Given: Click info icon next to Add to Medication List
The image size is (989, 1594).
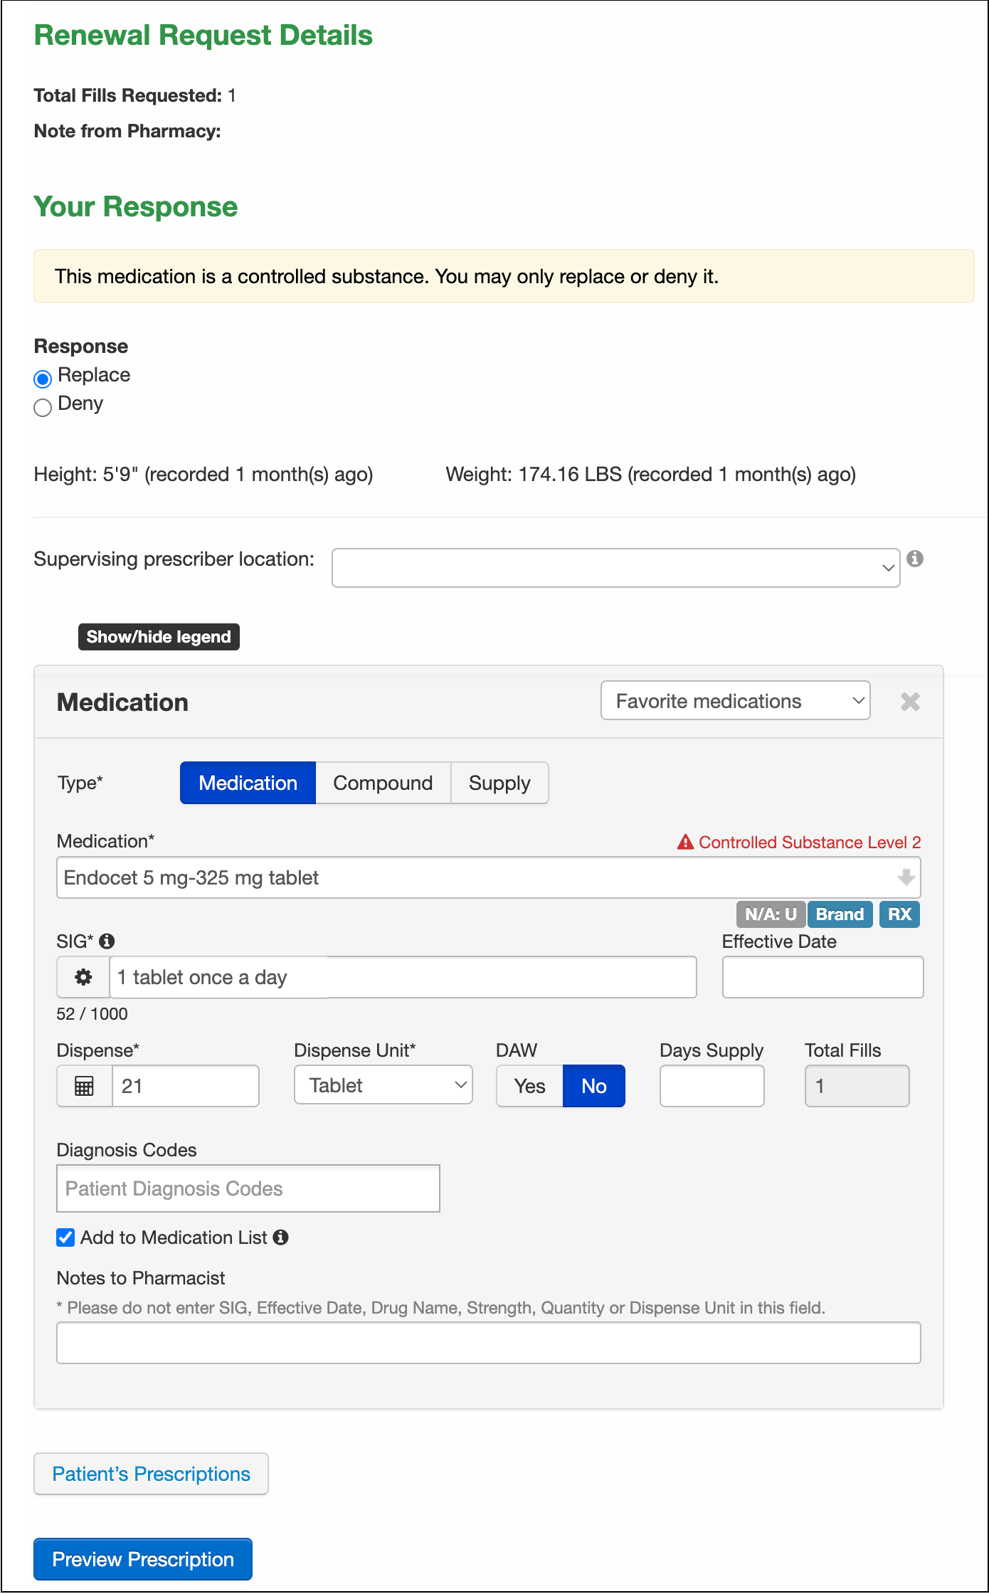Looking at the screenshot, I should 281,1237.
